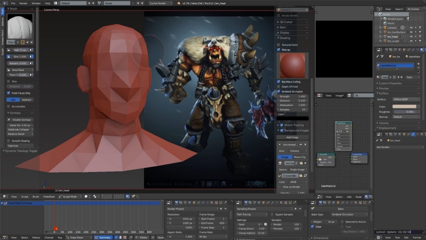Image resolution: width=426 pixels, height=240 pixels.
Task: Click the RenderLayers icon in outliner
Action: pyautogui.click(x=385, y=19)
